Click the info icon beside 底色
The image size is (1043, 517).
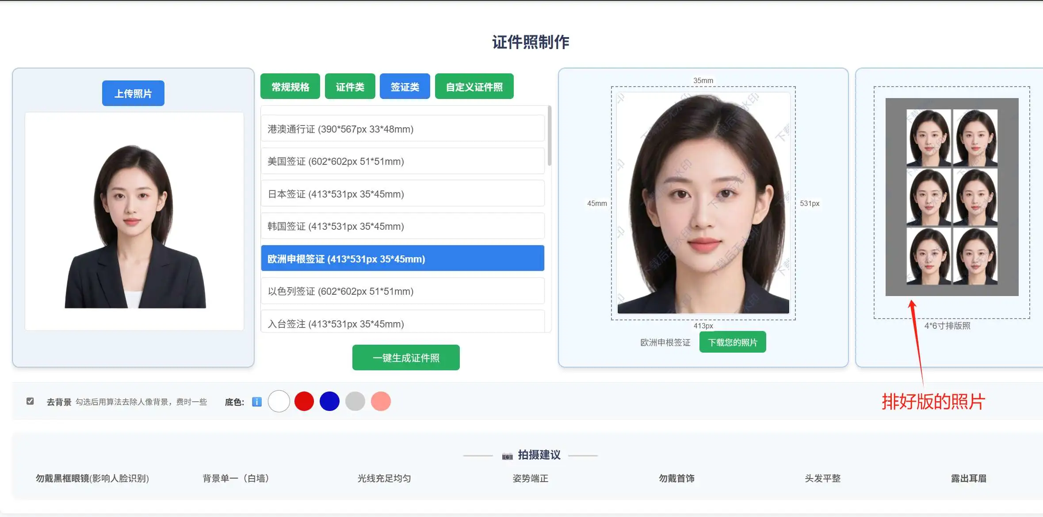tap(257, 402)
